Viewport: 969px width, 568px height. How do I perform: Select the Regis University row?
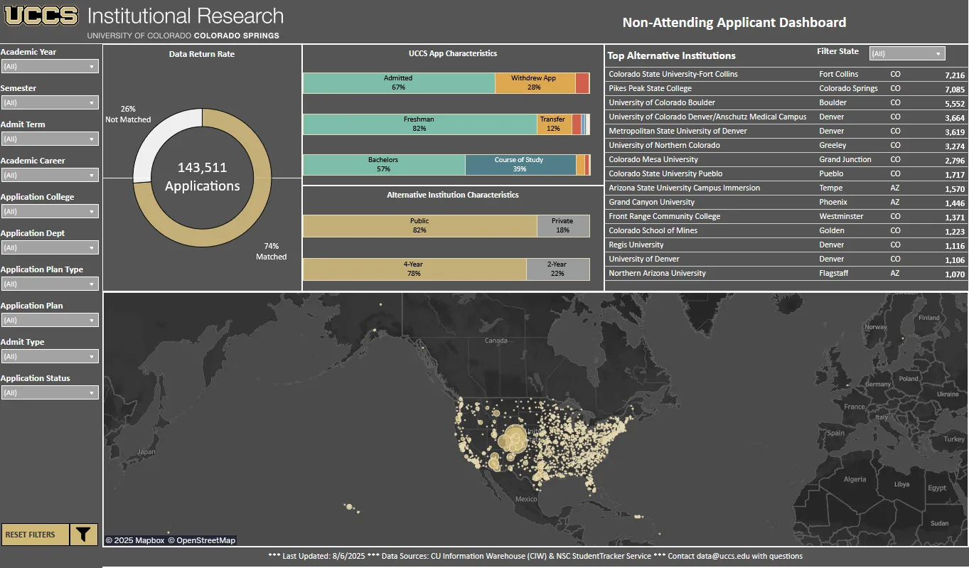786,245
